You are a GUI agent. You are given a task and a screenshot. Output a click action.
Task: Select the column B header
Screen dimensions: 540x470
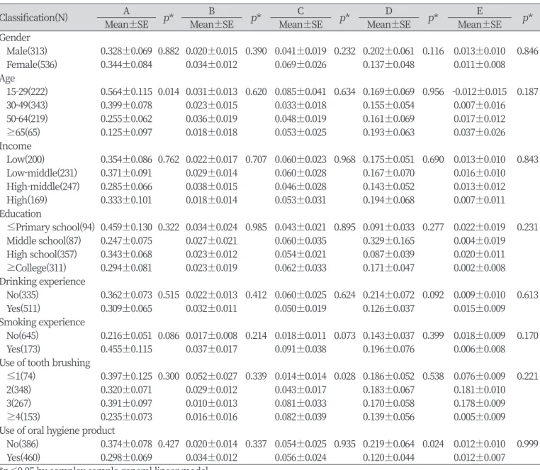pyautogui.click(x=211, y=11)
